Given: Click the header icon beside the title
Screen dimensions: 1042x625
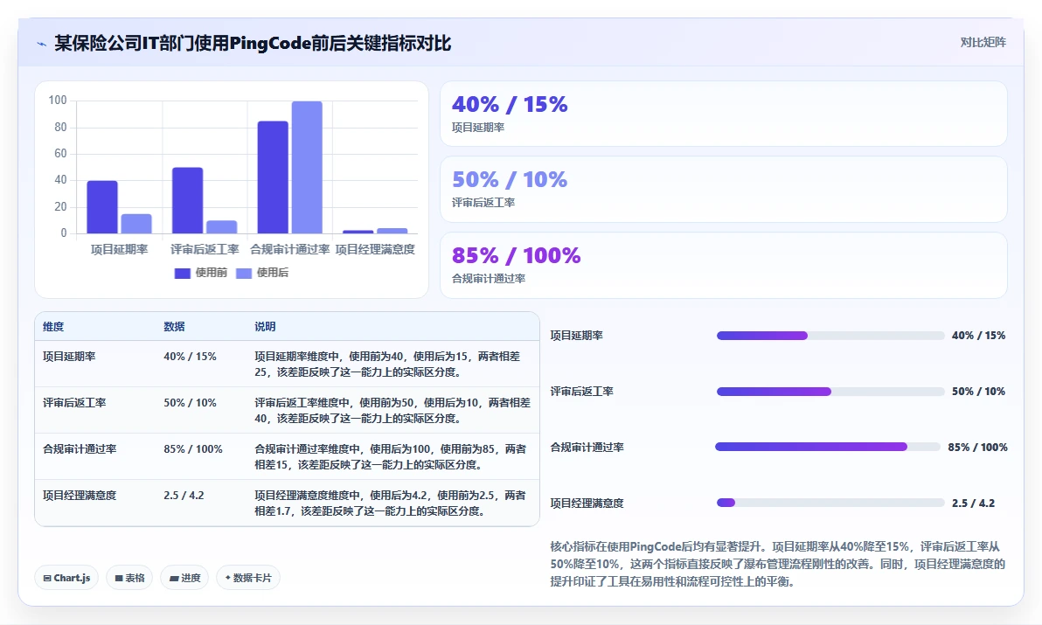Looking at the screenshot, I should point(41,45).
